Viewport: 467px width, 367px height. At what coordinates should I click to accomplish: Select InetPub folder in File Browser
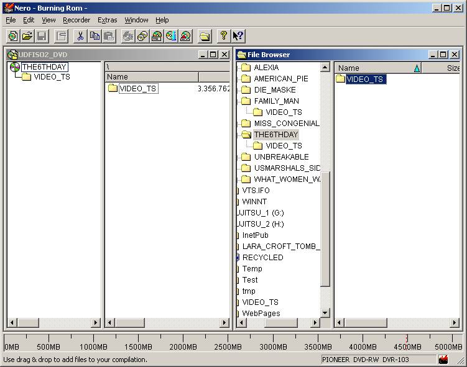click(x=255, y=235)
